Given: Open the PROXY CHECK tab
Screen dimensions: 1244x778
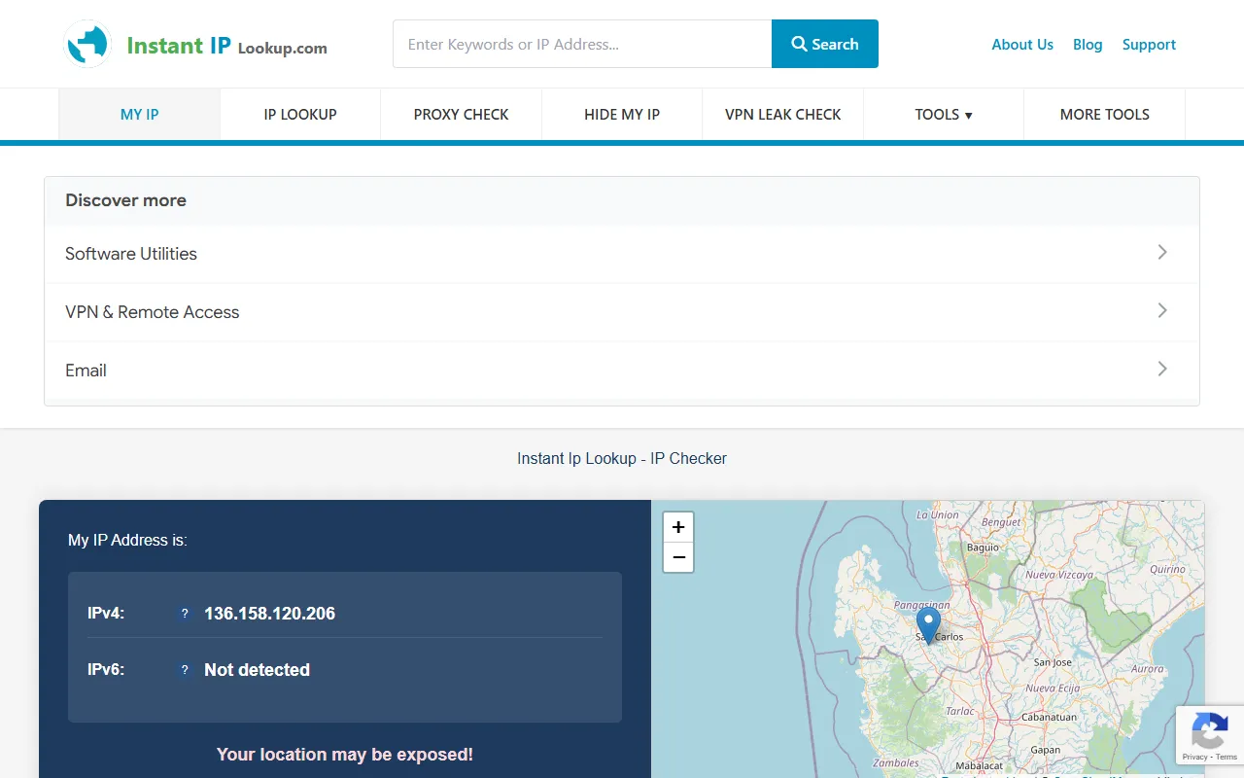Looking at the screenshot, I should [x=461, y=115].
